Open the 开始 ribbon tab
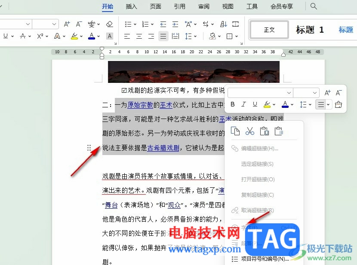Screen dimensions: 357x265 click(108, 6)
